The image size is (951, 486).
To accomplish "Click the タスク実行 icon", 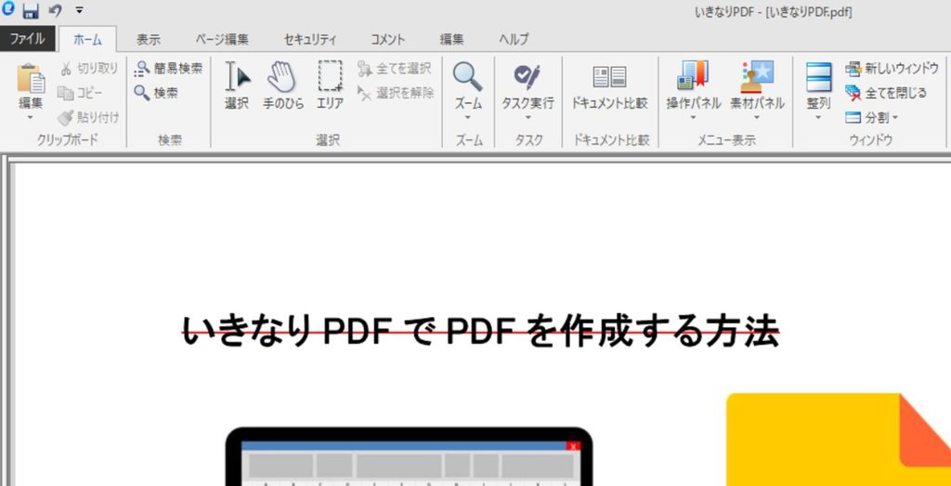I will (x=528, y=77).
